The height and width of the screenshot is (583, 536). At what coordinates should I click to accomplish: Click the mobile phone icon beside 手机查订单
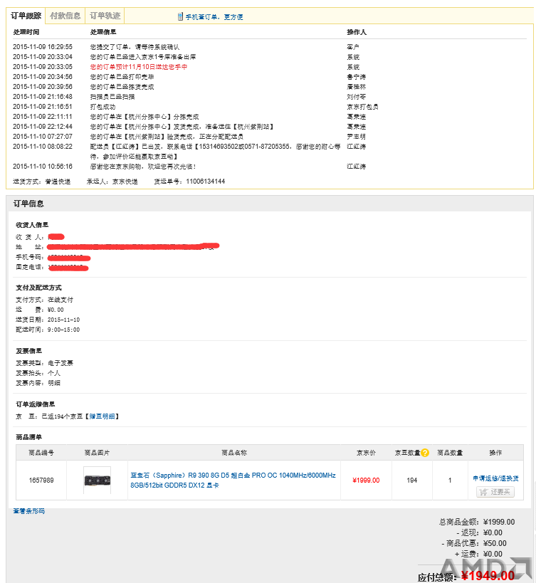[x=180, y=17]
